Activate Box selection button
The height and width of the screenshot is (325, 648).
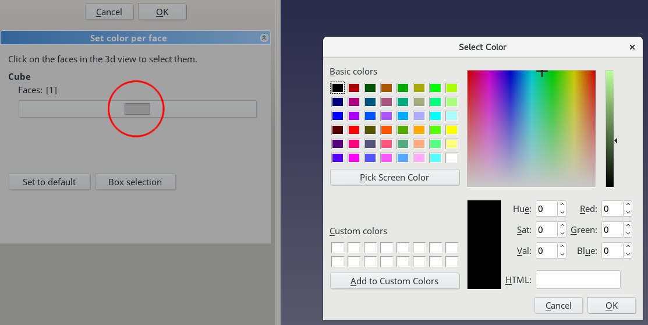pyautogui.click(x=135, y=182)
